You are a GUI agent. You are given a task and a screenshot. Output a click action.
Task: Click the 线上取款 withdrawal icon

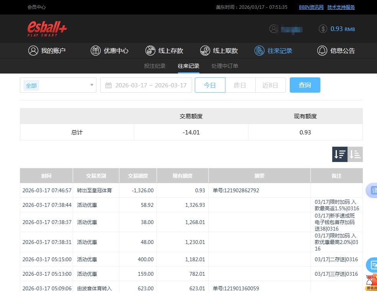(206, 50)
